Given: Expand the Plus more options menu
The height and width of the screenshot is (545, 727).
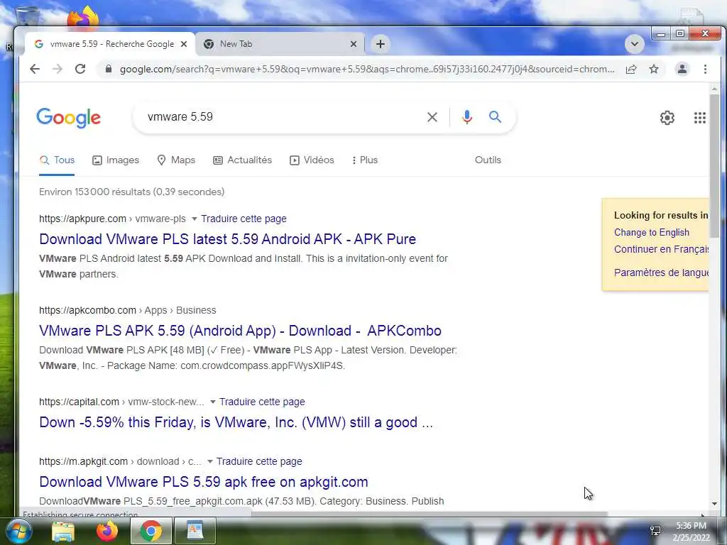Looking at the screenshot, I should [365, 160].
